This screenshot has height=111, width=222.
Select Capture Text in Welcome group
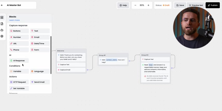71,65
